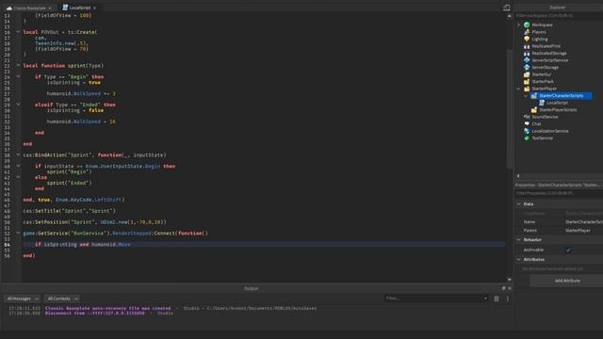This screenshot has height=339, width=603.
Task: Select LocalizationService in Explorer
Action: point(550,131)
